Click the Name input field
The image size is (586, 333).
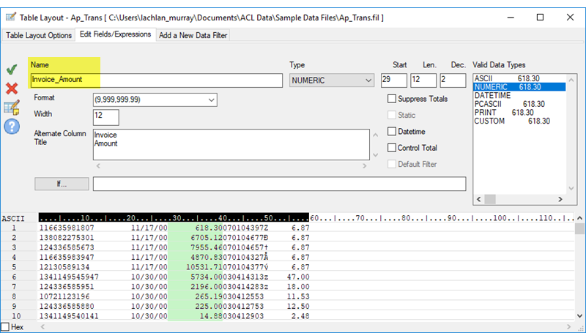tap(156, 81)
